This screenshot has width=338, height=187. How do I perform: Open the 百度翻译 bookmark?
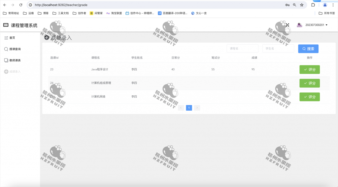click(x=173, y=13)
